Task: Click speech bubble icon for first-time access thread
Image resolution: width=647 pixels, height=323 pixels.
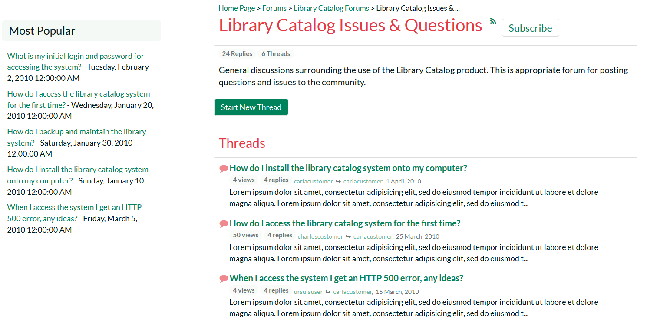Action: coord(224,224)
